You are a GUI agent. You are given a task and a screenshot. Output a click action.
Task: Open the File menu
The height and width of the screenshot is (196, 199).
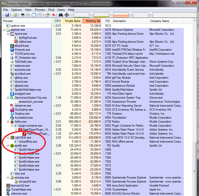5,10
